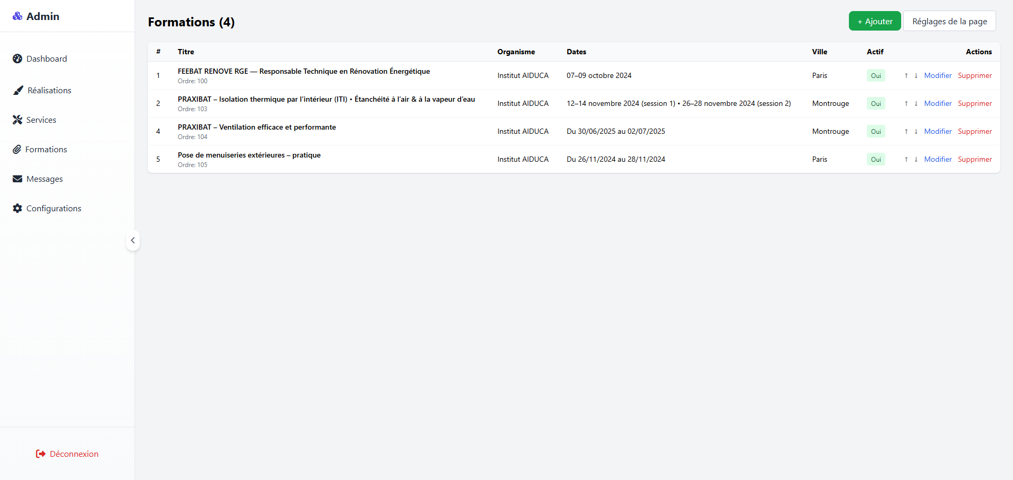Screen dimensions: 1013x480
Task: Delete the PRAXIBAT Isolation thermique formation
Action: [x=974, y=103]
